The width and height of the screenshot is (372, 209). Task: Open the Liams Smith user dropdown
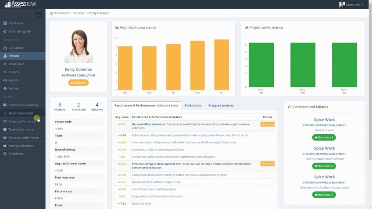351,5
